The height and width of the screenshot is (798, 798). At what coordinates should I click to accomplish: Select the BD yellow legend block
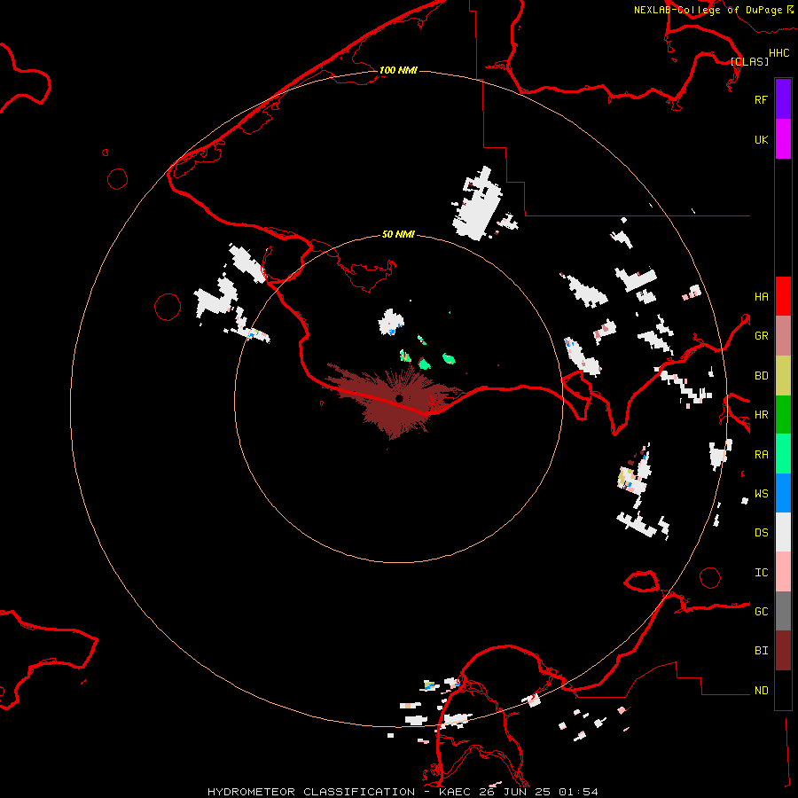pyautogui.click(x=783, y=375)
